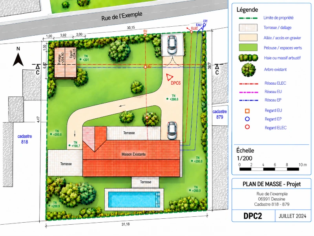Click the north arrow symbol
The height and width of the screenshot is (236, 314).
[x=18, y=60]
